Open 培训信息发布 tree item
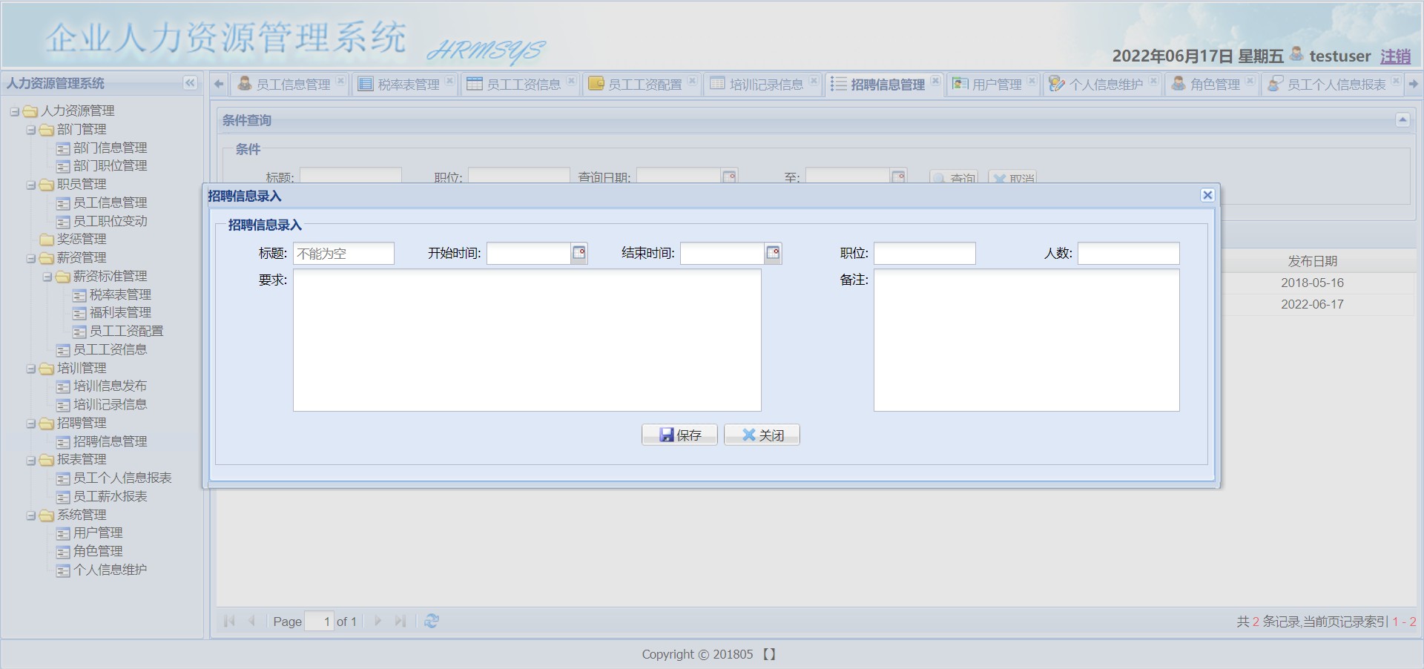 point(110,386)
